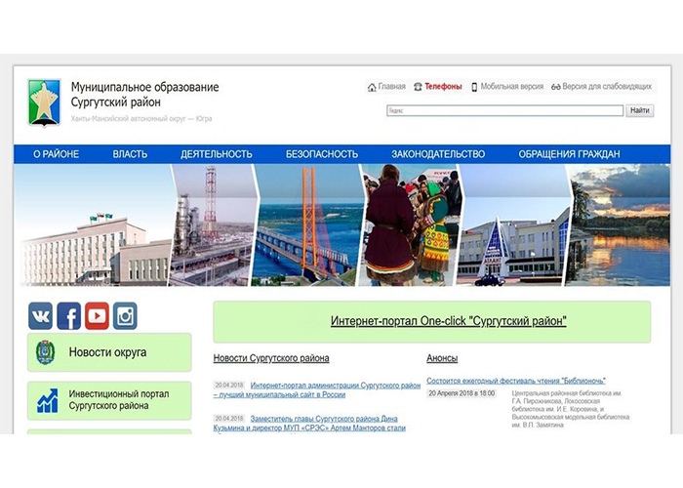Click the river sunset banner photo

coord(619,225)
